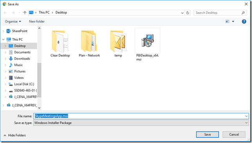Open the view options dropdown arrow

233,22
